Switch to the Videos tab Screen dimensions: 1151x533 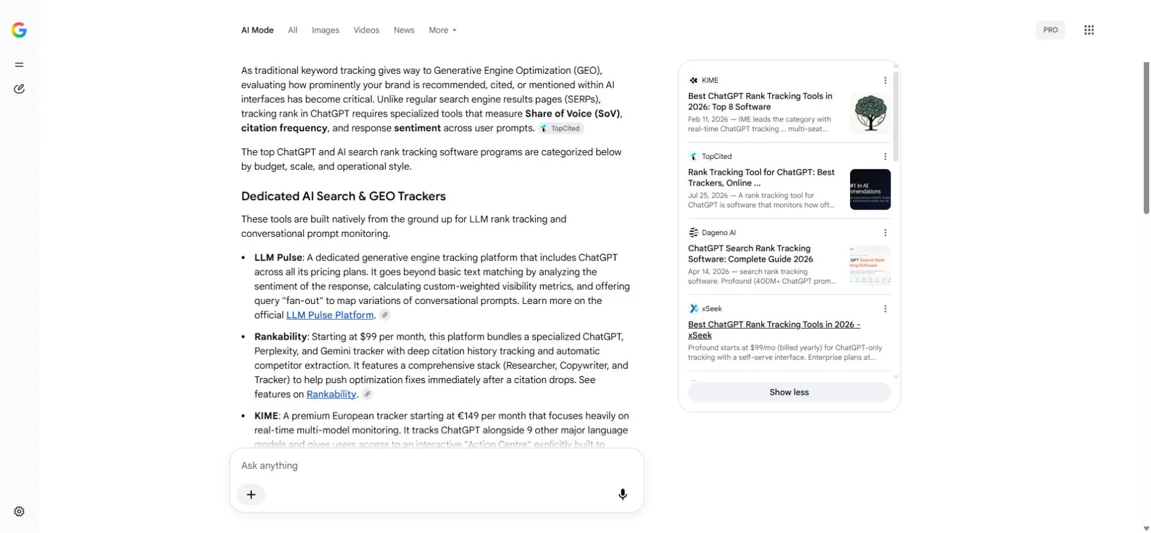[x=366, y=30]
